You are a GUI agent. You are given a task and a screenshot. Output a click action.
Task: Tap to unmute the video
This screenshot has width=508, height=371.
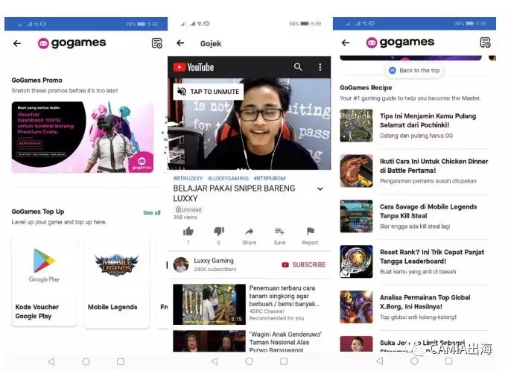209,92
